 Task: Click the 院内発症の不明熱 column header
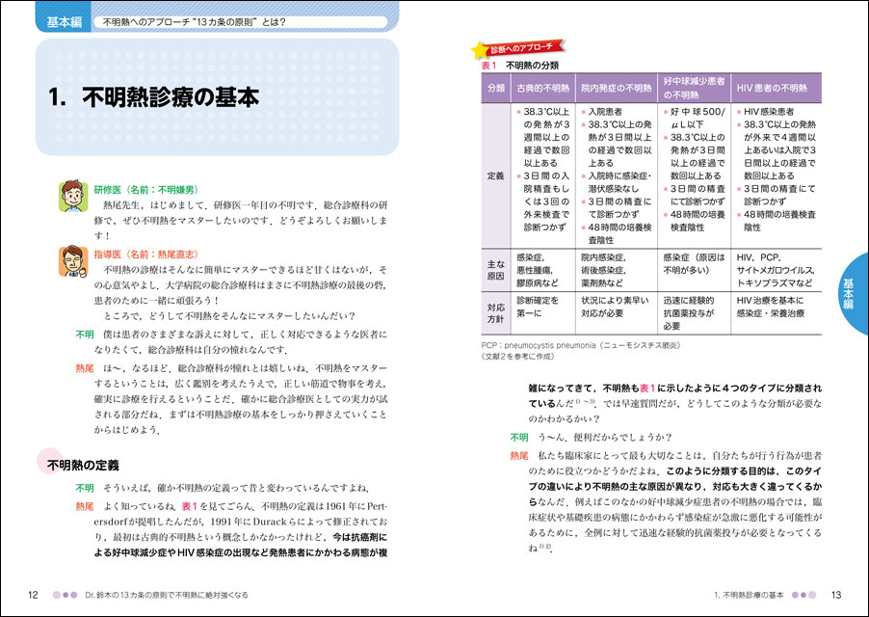click(616, 88)
